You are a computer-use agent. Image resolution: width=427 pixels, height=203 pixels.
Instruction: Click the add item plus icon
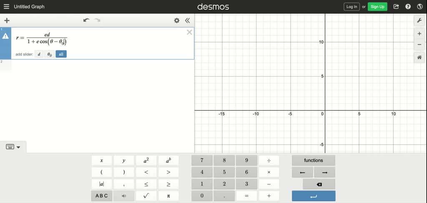click(x=7, y=20)
